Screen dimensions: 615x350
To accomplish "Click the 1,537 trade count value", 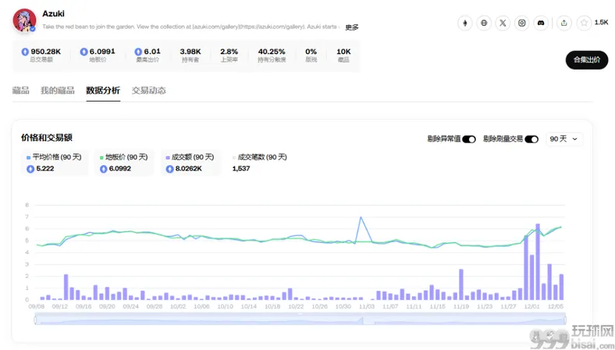I will point(241,169).
